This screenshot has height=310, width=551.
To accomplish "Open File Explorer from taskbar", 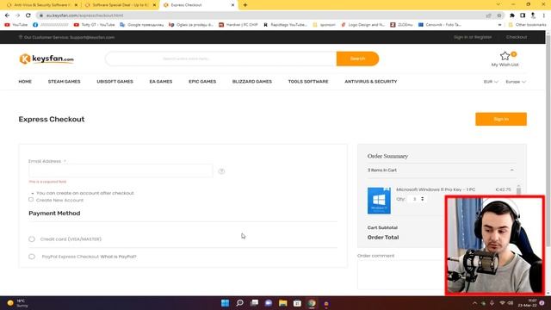I will [283, 303].
